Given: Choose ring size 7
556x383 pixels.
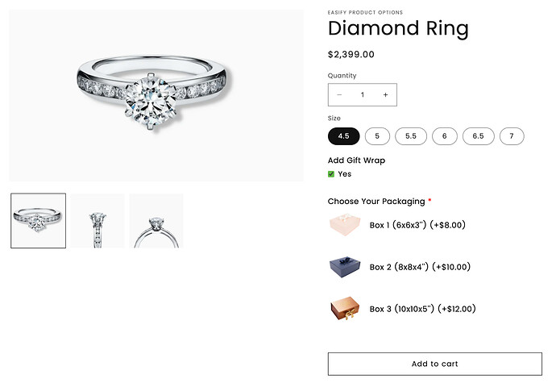Looking at the screenshot, I should (x=512, y=136).
